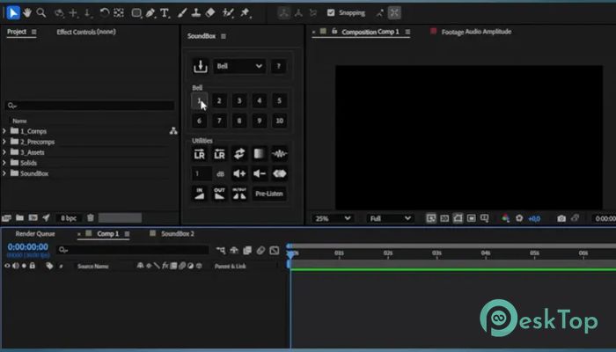Toggle the video eye column header
Viewport: 616px width, 352px height.
7,266
